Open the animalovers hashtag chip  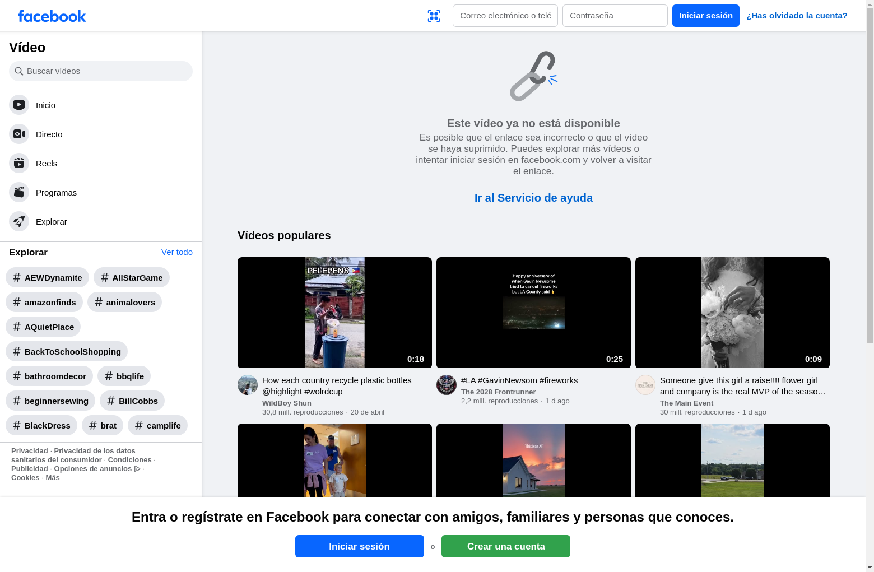pos(124,302)
